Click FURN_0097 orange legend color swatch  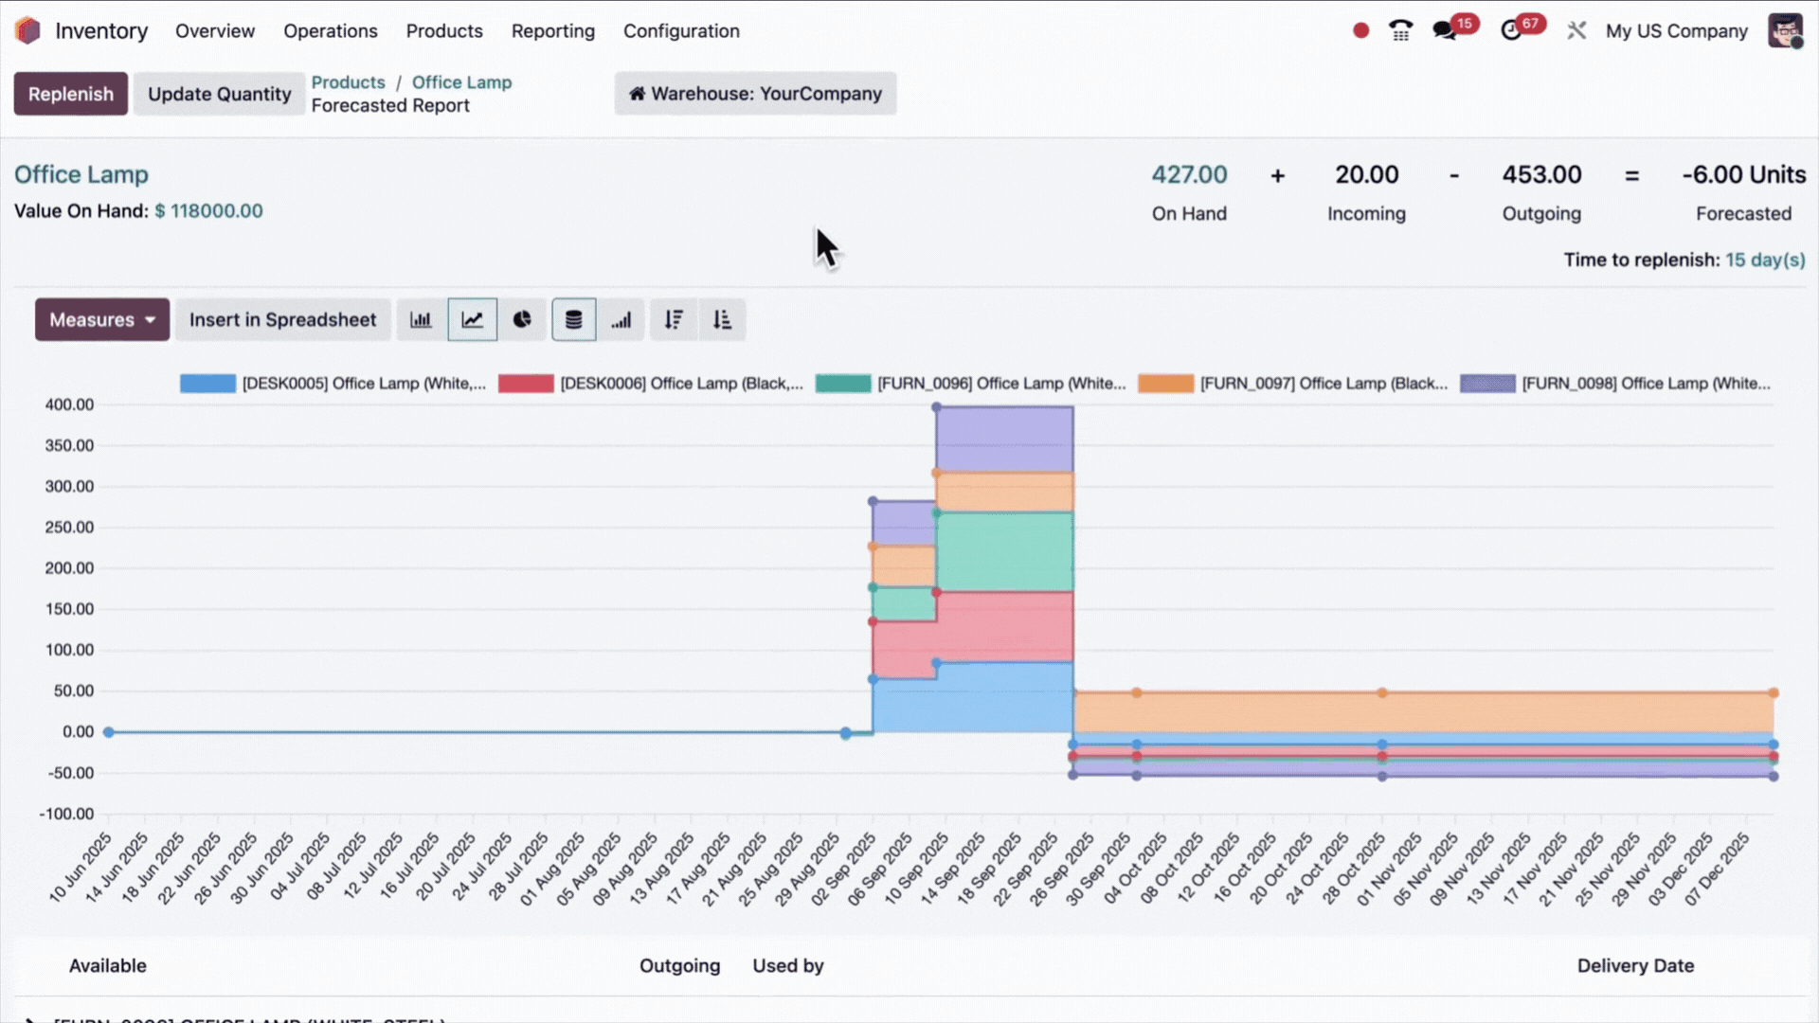(1165, 384)
